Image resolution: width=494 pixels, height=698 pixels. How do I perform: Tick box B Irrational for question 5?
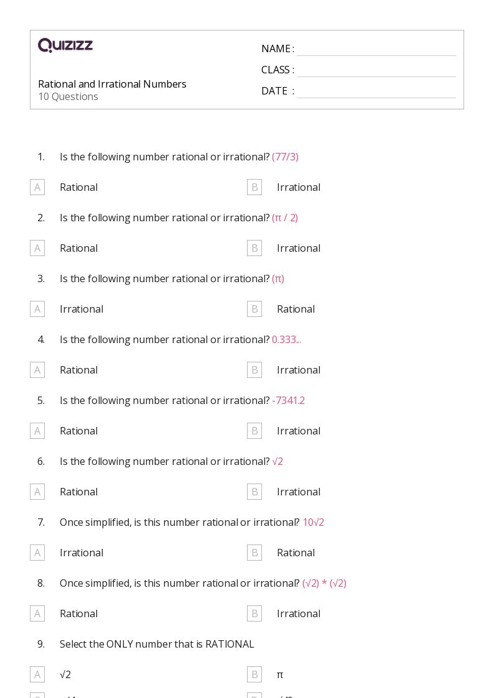click(254, 431)
